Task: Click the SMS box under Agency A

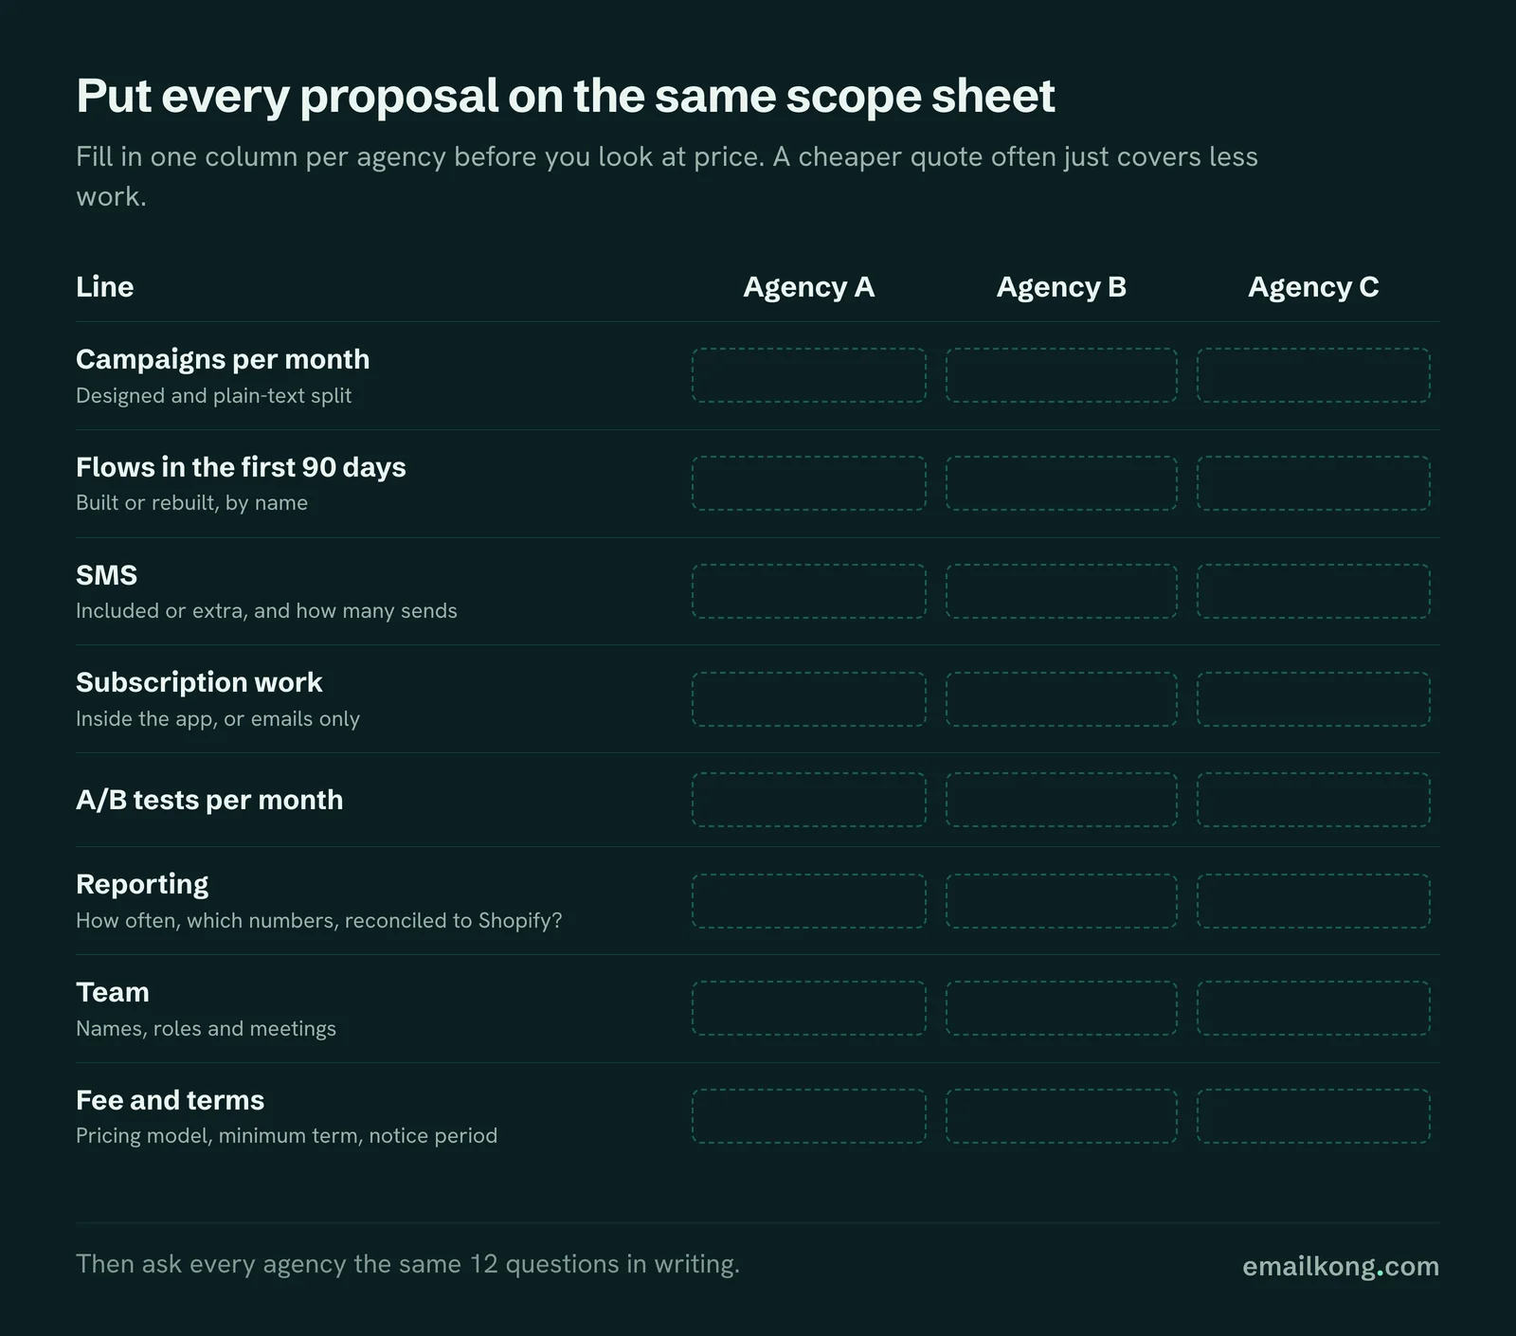Action: pyautogui.click(x=808, y=591)
